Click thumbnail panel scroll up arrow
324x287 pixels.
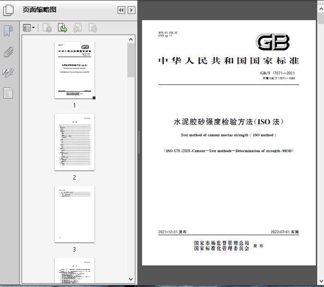pos(131,39)
